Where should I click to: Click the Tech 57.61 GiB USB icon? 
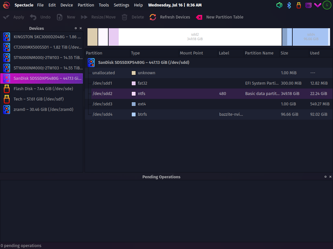7,99
